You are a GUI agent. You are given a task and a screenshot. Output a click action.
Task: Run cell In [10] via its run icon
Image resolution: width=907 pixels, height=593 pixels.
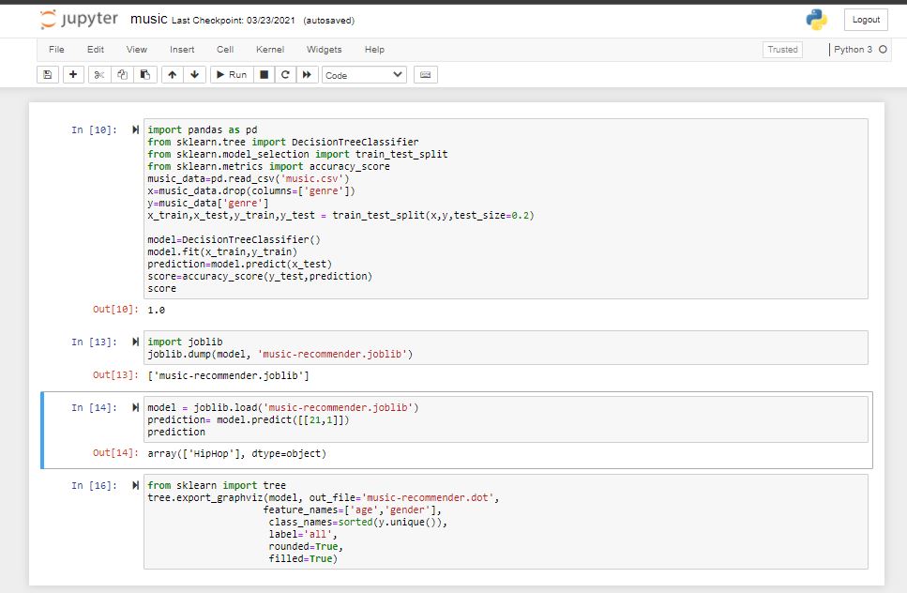(135, 129)
